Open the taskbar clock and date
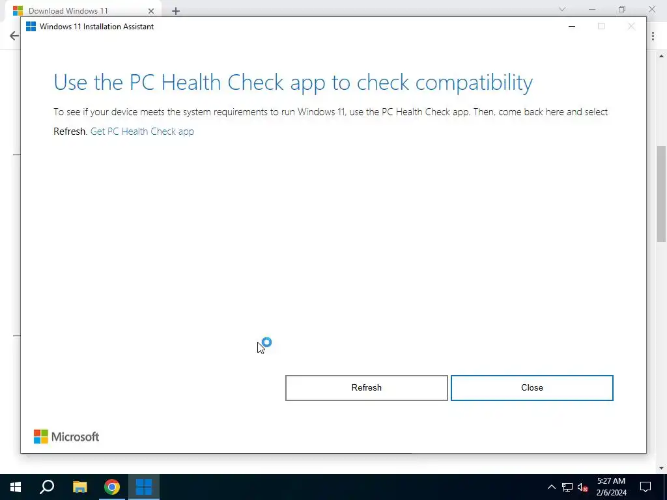667x500 pixels. [611, 487]
